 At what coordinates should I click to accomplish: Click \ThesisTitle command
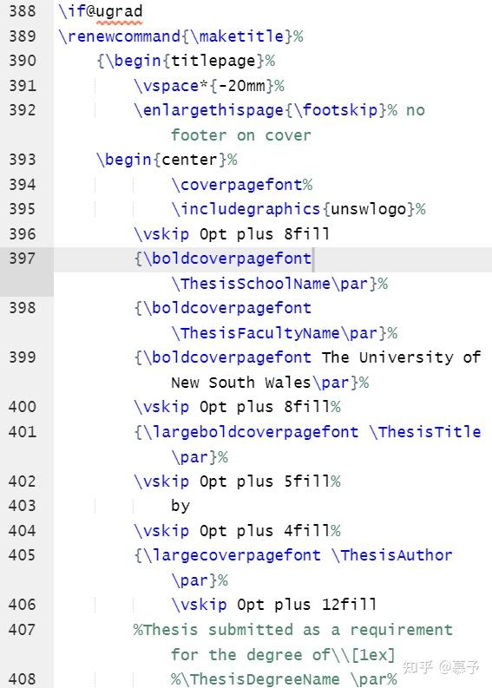coord(425,432)
